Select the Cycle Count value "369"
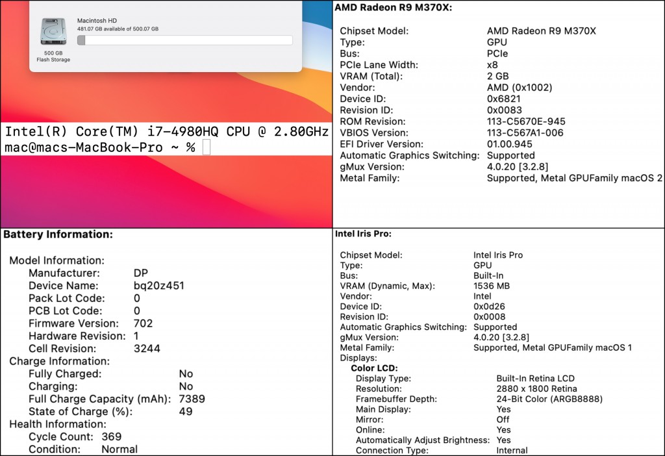The height and width of the screenshot is (456, 665). tap(112, 437)
